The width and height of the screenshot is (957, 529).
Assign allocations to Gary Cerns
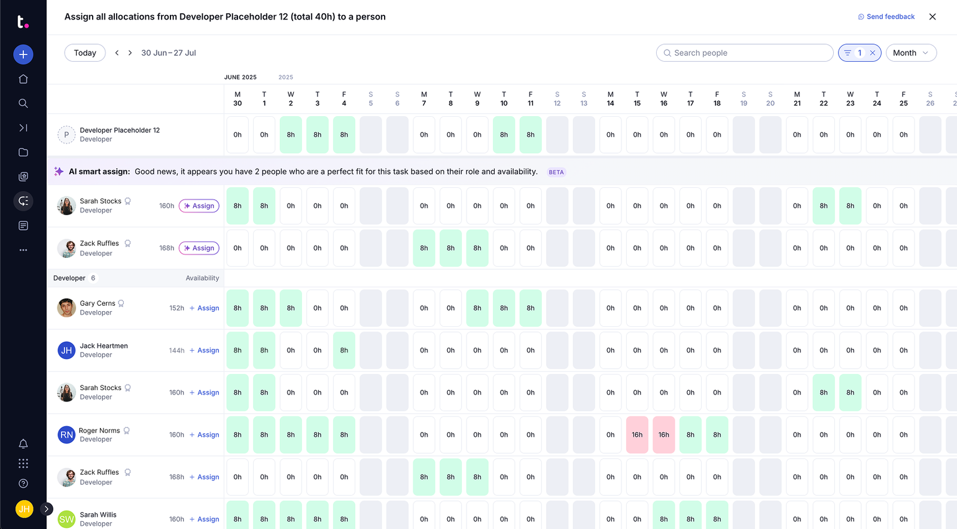coord(205,308)
